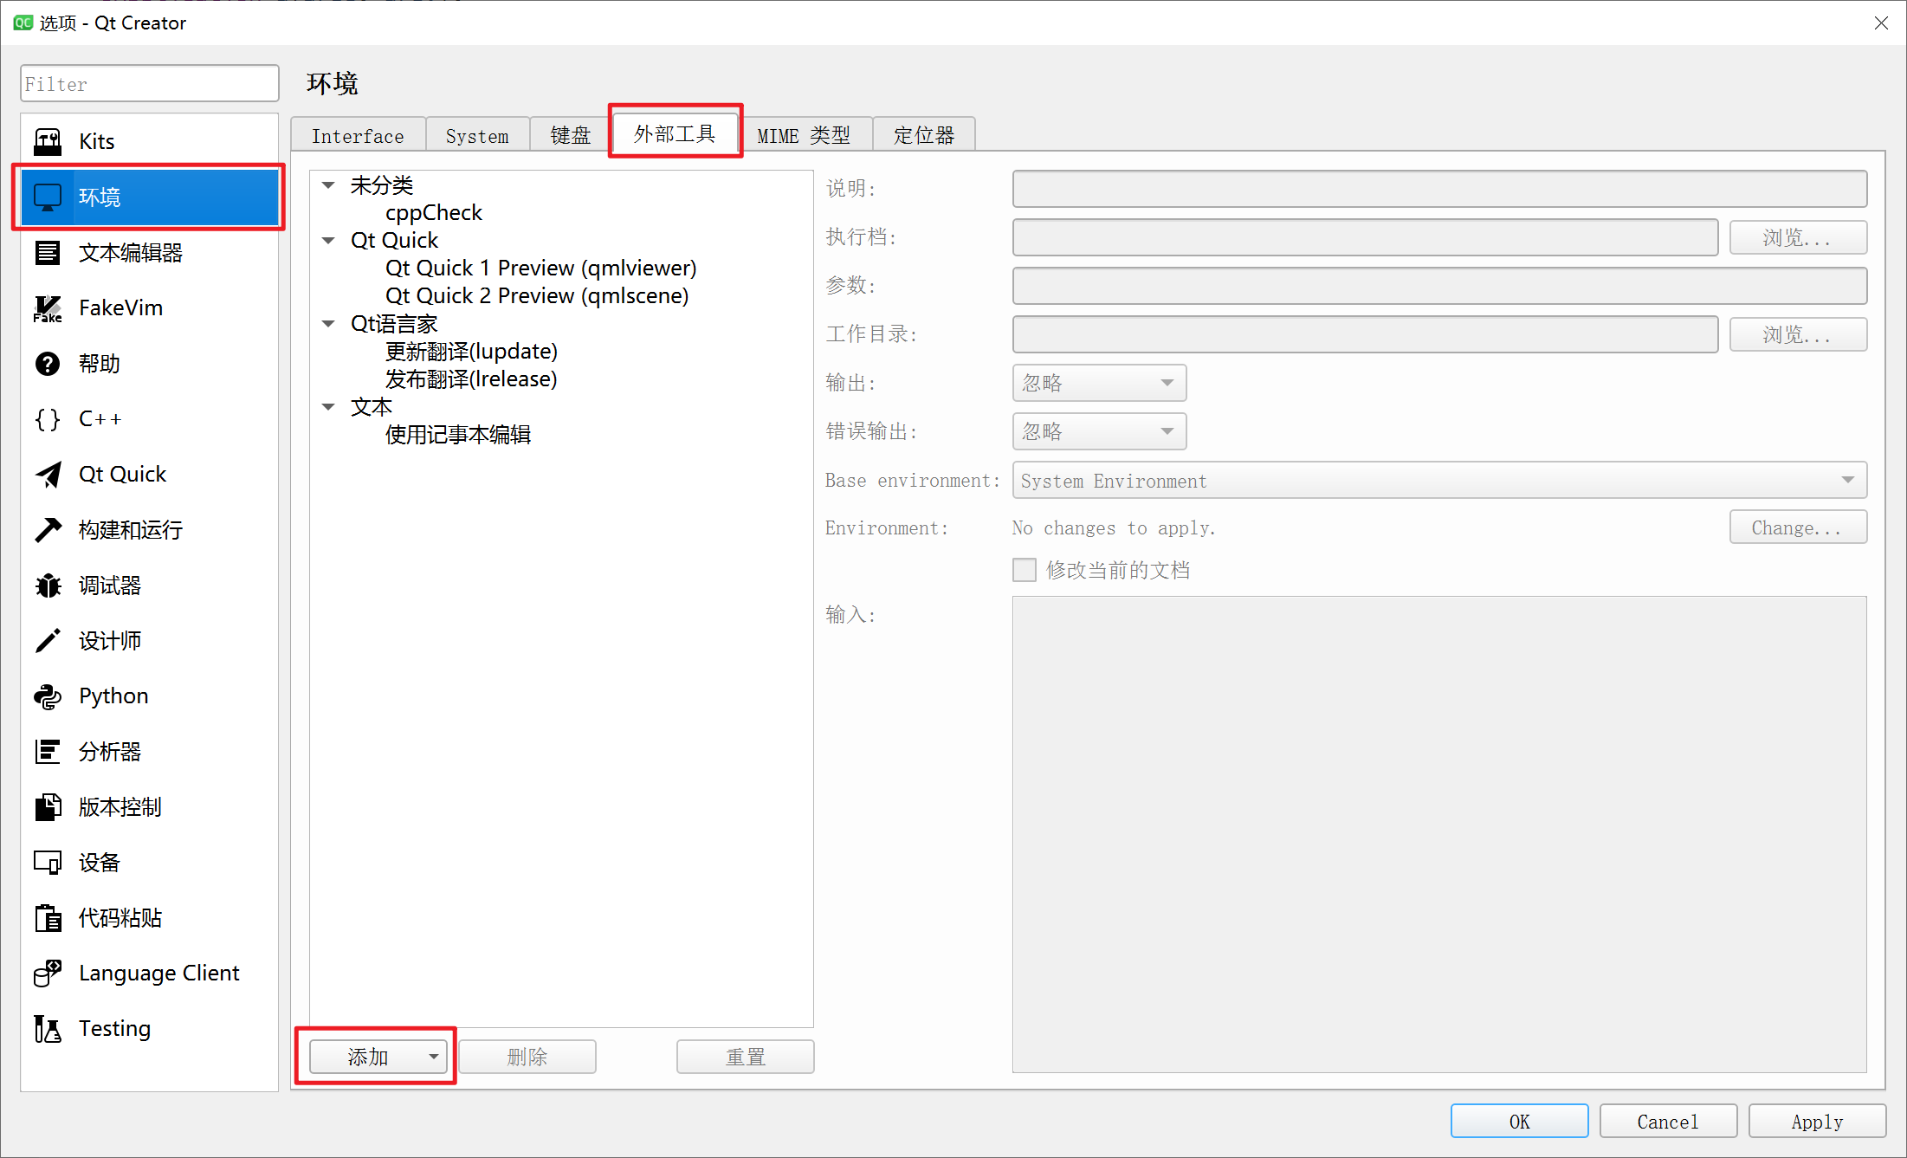The height and width of the screenshot is (1158, 1907).
Task: Select the 环境 monitor icon in the sidebar
Action: click(48, 197)
